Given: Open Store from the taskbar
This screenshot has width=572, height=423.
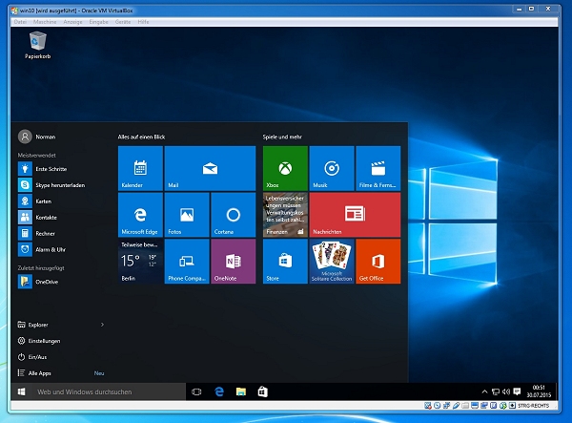Looking at the screenshot, I should click(263, 391).
